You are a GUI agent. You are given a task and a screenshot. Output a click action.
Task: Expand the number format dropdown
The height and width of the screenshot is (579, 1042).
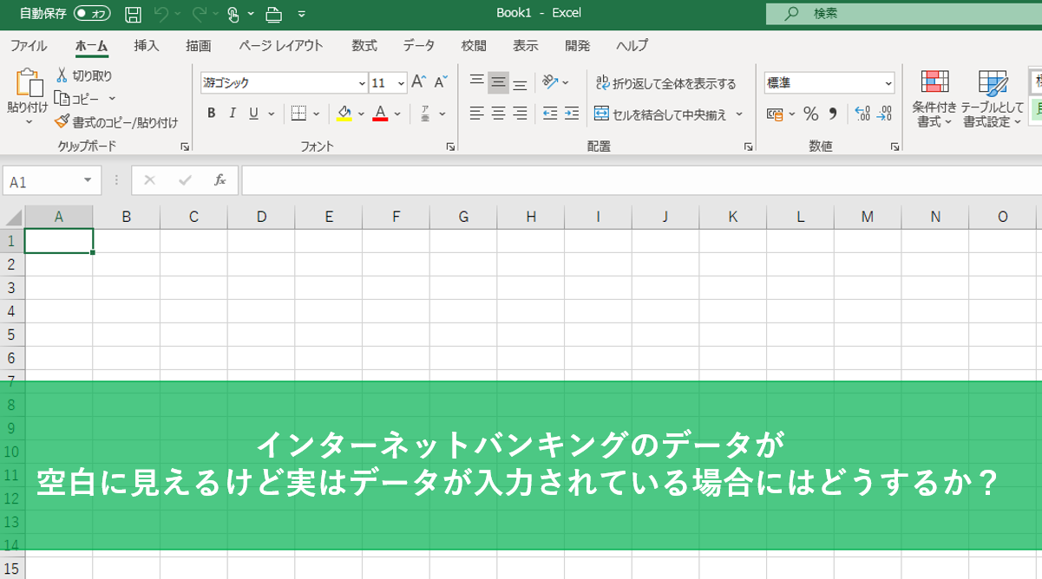tap(888, 83)
